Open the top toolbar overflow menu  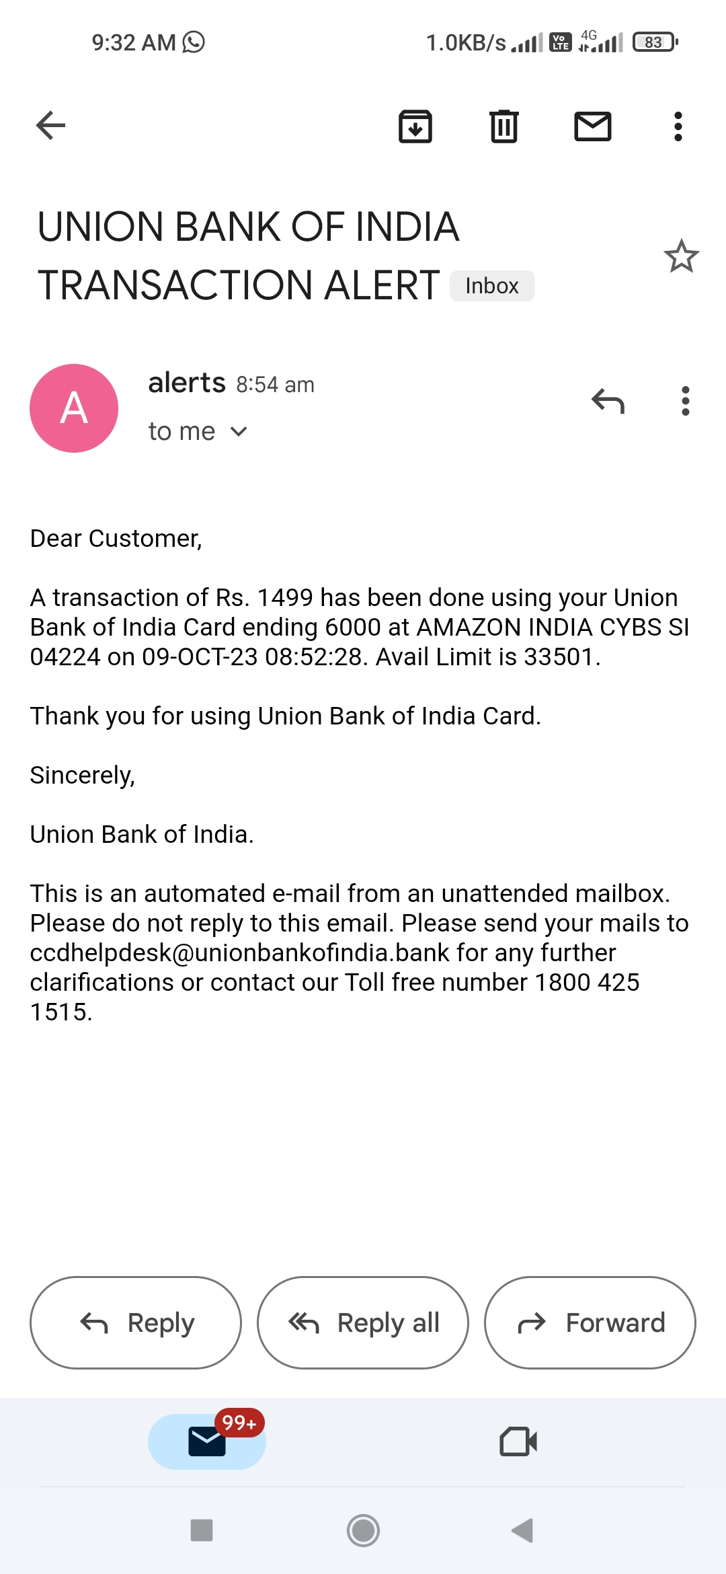click(678, 126)
